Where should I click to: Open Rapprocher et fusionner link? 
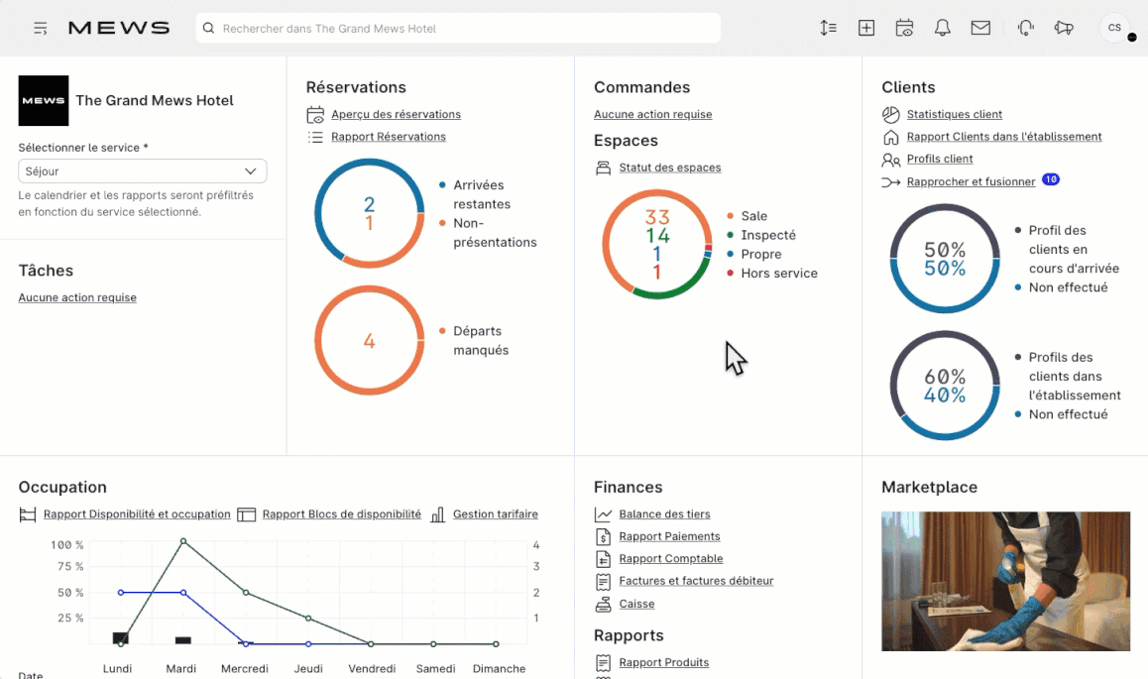[971, 181]
